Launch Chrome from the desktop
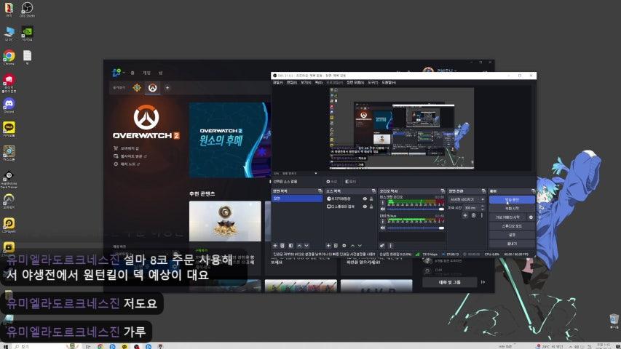The height and width of the screenshot is (349, 621). pos(9,57)
